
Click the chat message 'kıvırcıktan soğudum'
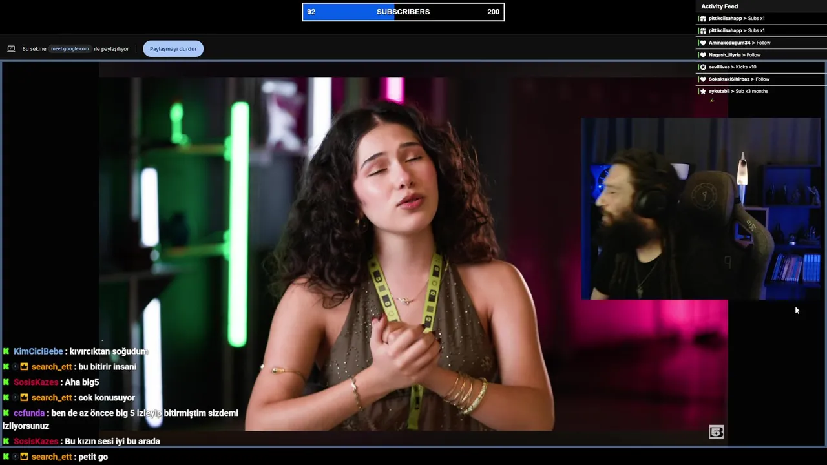click(x=109, y=351)
